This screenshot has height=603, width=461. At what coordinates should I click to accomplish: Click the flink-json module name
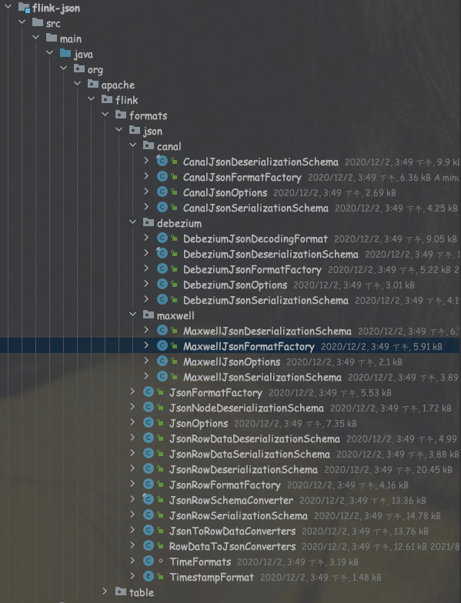click(x=56, y=8)
